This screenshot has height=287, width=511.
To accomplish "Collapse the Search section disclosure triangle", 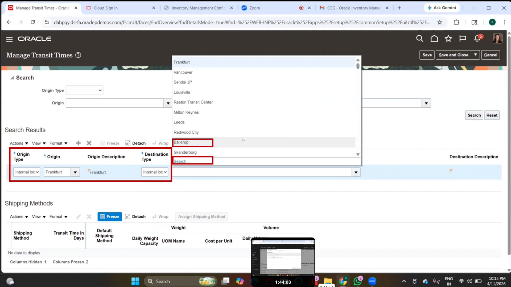I will tap(12, 78).
